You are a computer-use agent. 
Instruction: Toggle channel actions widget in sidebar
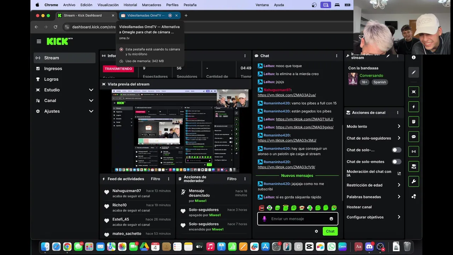pos(414,166)
